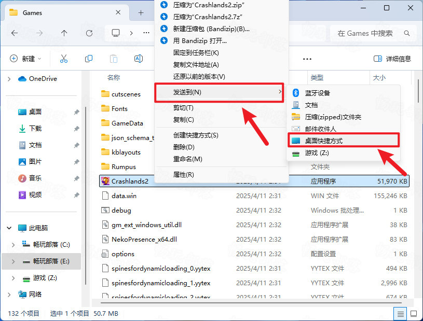
Task: Open Videos in the navigation pane
Action: [35, 194]
